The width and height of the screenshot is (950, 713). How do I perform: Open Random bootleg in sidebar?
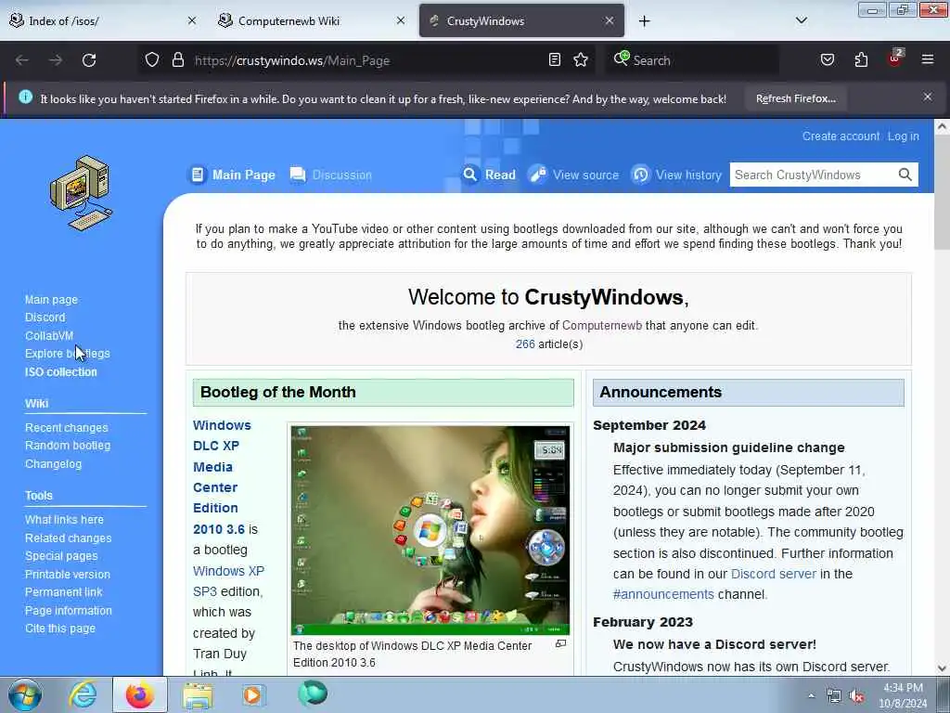[x=68, y=445]
